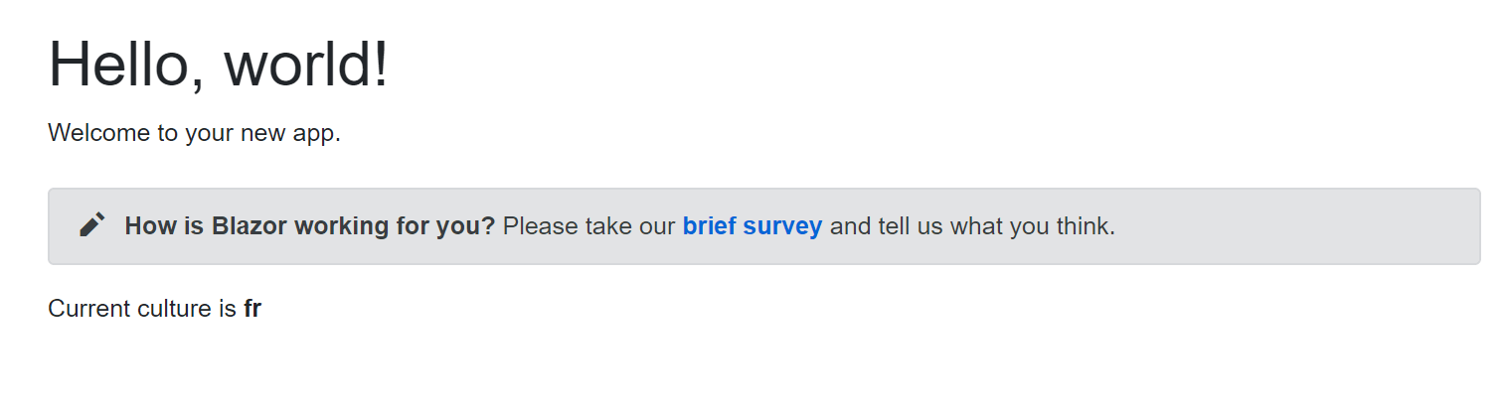This screenshot has height=415, width=1504.
Task: Click the word "world!" in the heading
Action: click(306, 65)
